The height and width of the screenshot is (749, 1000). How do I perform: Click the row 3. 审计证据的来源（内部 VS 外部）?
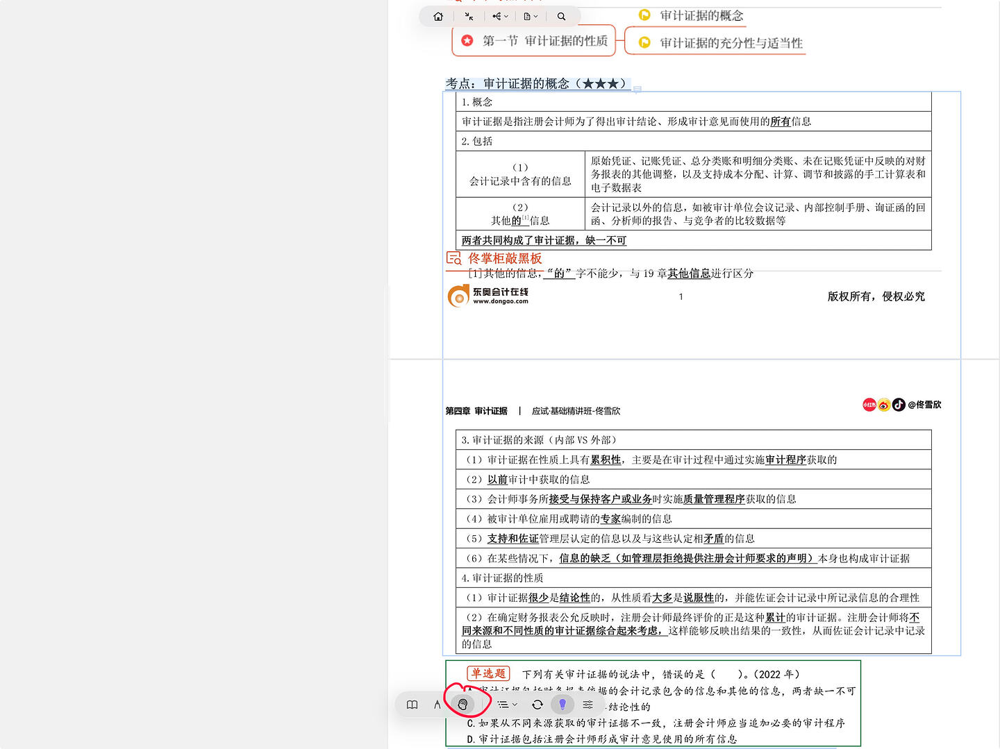[x=694, y=440]
